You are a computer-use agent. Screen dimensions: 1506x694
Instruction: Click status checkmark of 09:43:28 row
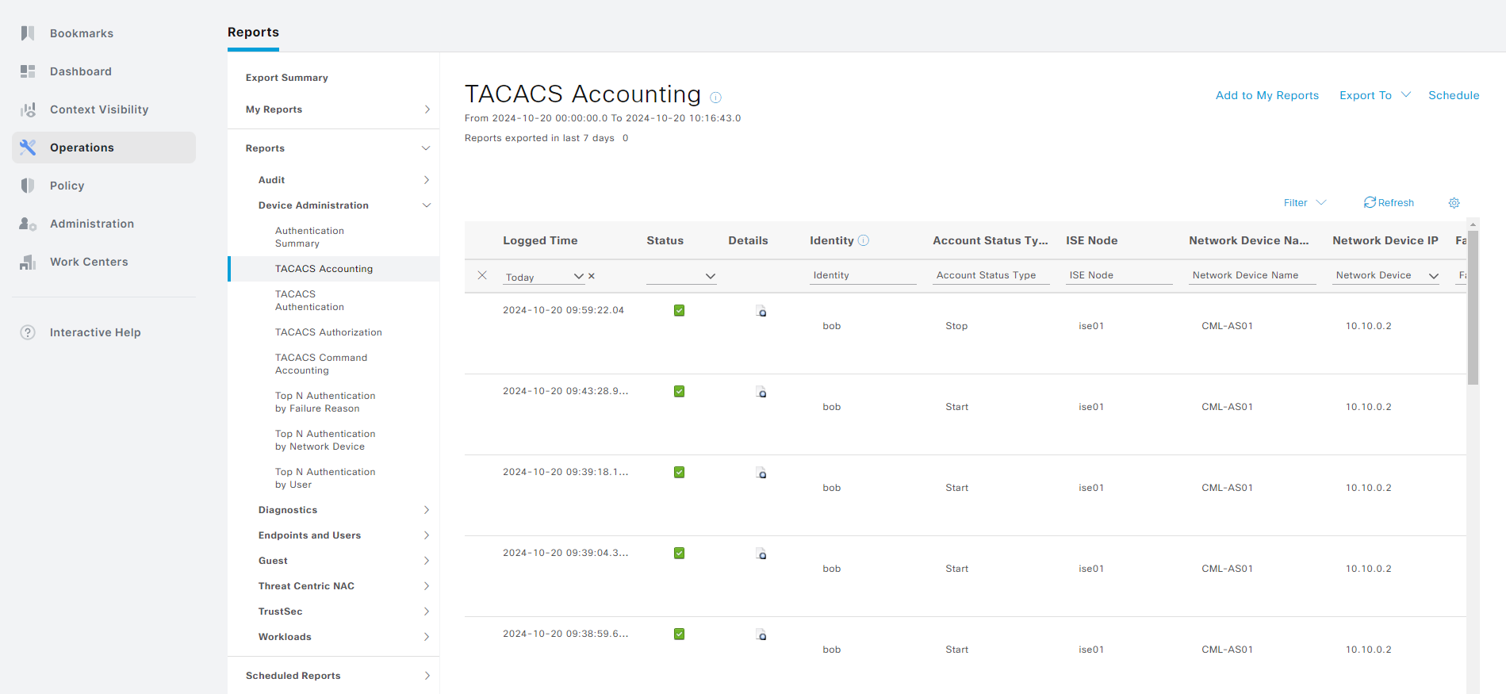tap(679, 391)
